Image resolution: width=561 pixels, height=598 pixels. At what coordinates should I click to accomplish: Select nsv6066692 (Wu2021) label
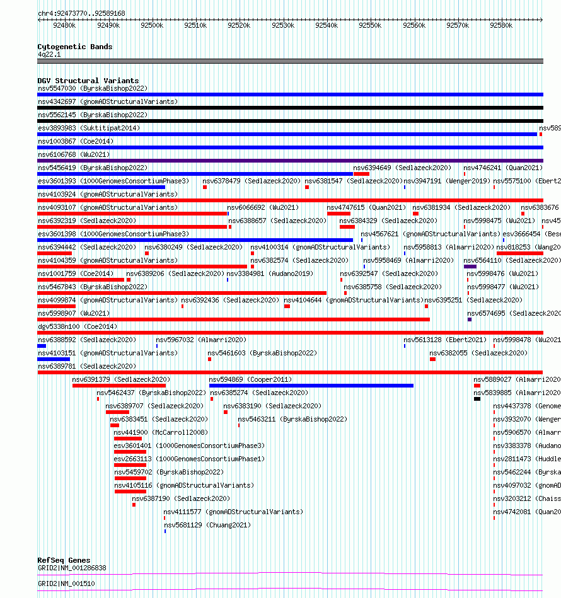263,207
